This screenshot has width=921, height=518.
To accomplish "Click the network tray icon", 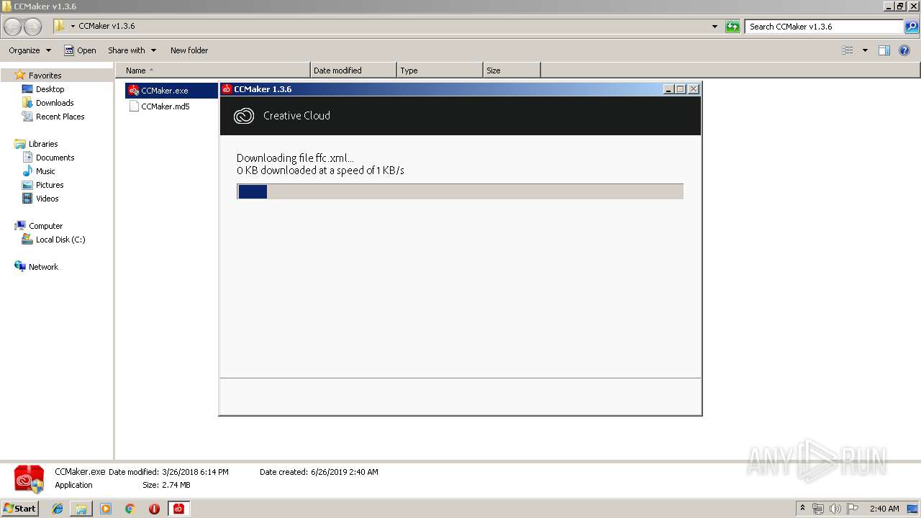I will (817, 509).
